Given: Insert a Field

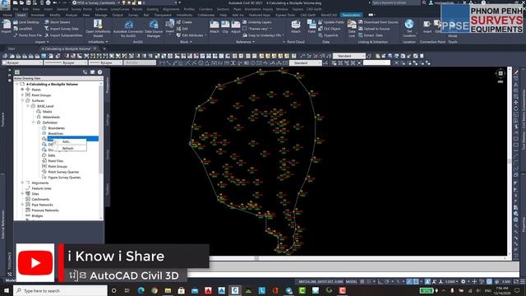Looking at the screenshot, I should (311, 27).
